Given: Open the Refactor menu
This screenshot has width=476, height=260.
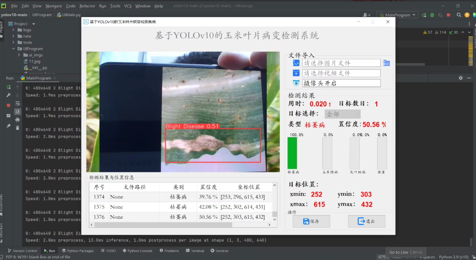Looking at the screenshot, I should click(87, 6).
